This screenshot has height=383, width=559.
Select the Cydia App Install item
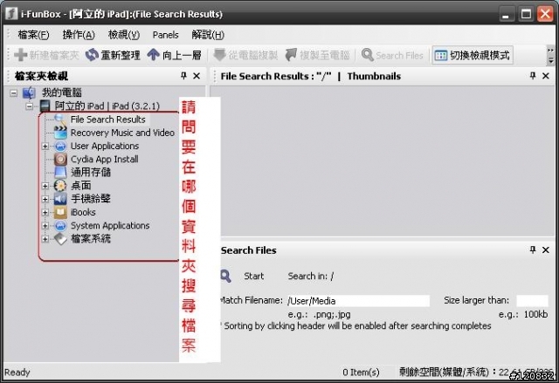tap(105, 160)
